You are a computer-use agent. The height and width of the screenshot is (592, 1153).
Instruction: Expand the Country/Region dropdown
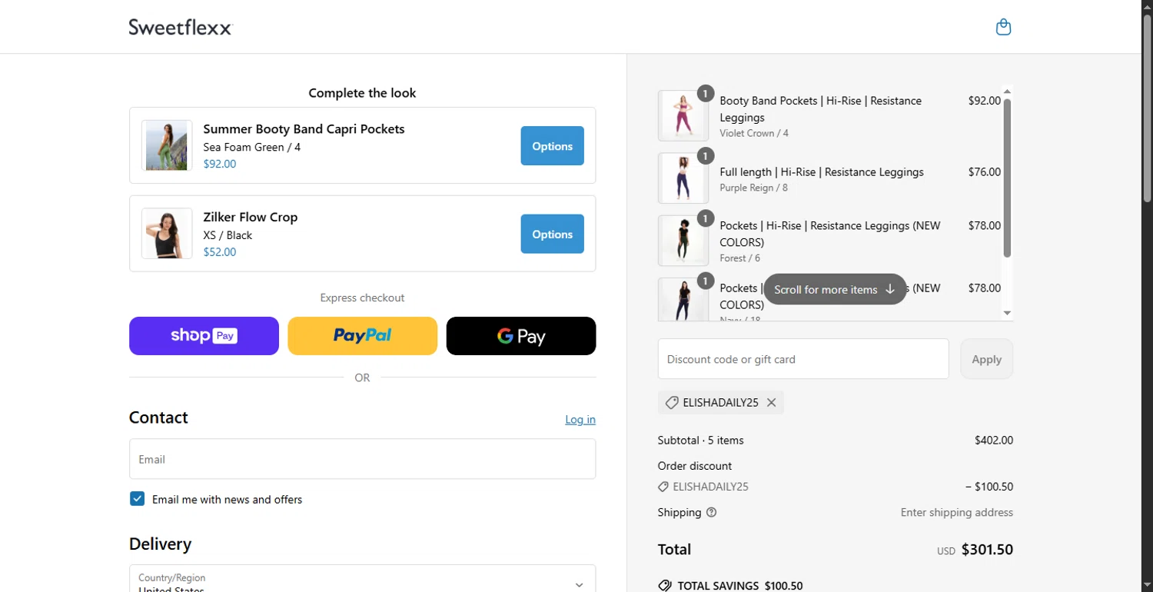tap(362, 579)
